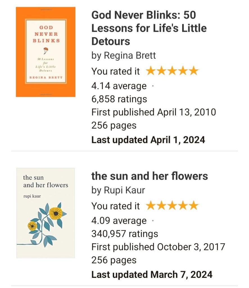View the 6,858 ratings for God Never Blinks
249x288 pixels.
click(119, 99)
